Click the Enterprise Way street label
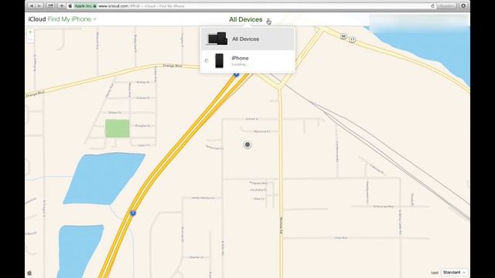The image size is (495, 278). (x=384, y=206)
